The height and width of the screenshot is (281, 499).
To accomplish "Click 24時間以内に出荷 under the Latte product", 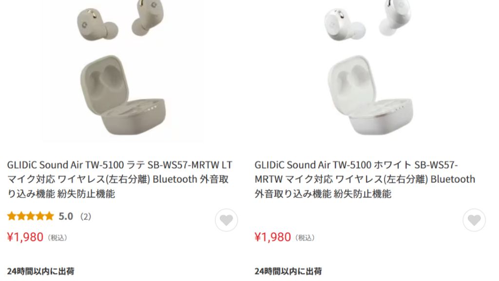I will pos(41,271).
